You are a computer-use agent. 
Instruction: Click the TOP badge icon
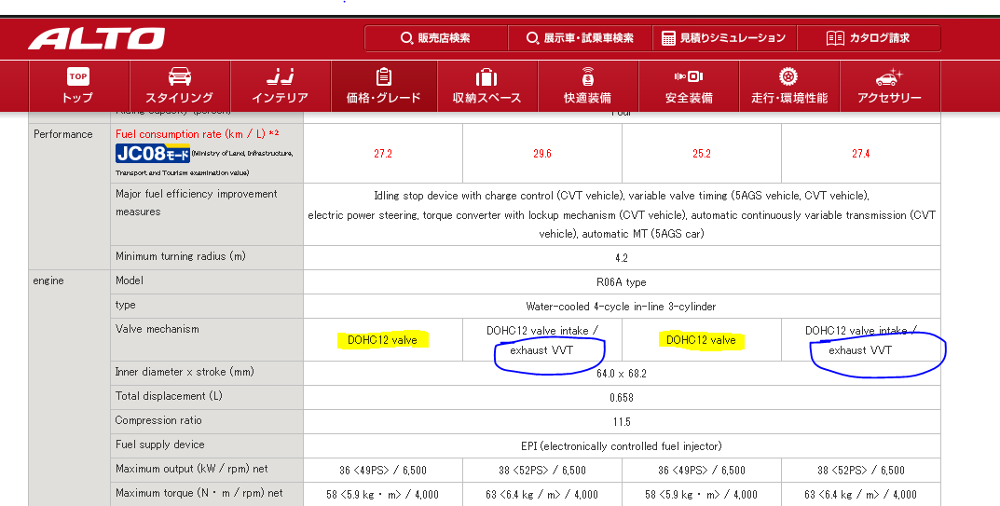point(77,76)
